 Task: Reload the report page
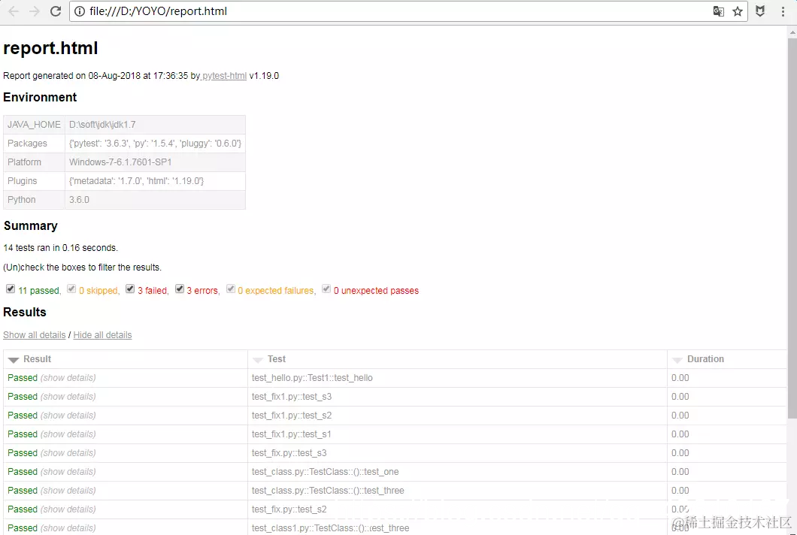point(56,11)
